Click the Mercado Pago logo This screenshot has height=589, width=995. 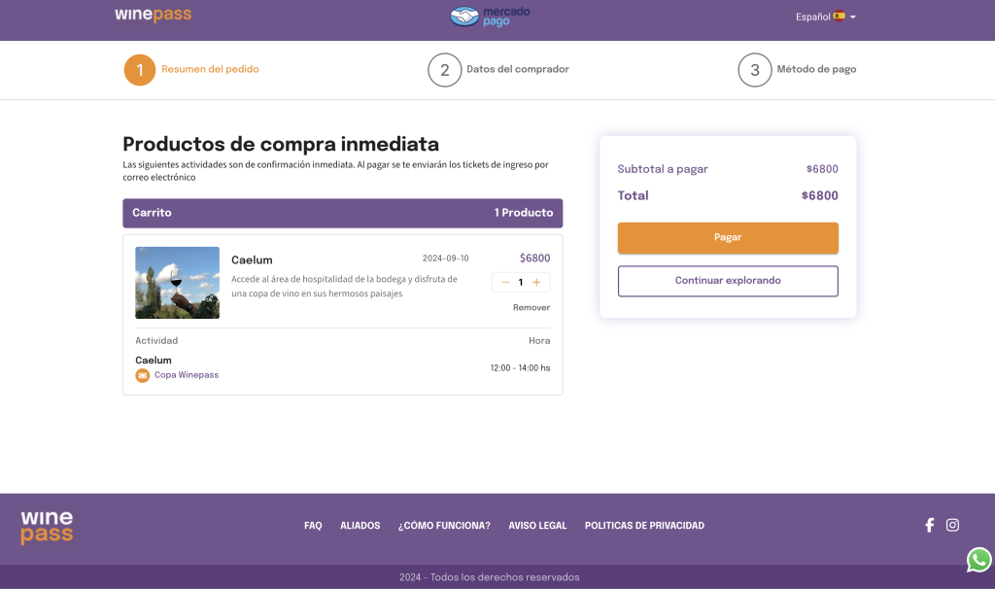tap(490, 16)
